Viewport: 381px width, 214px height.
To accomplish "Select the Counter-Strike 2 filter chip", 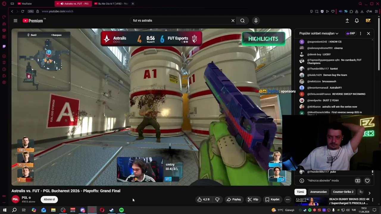I will click(343, 192).
